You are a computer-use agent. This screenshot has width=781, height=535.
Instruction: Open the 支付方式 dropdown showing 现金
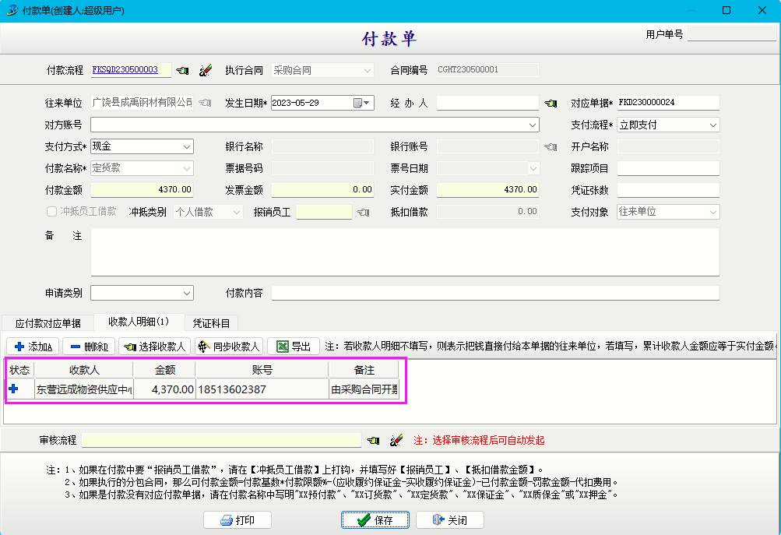pos(187,146)
